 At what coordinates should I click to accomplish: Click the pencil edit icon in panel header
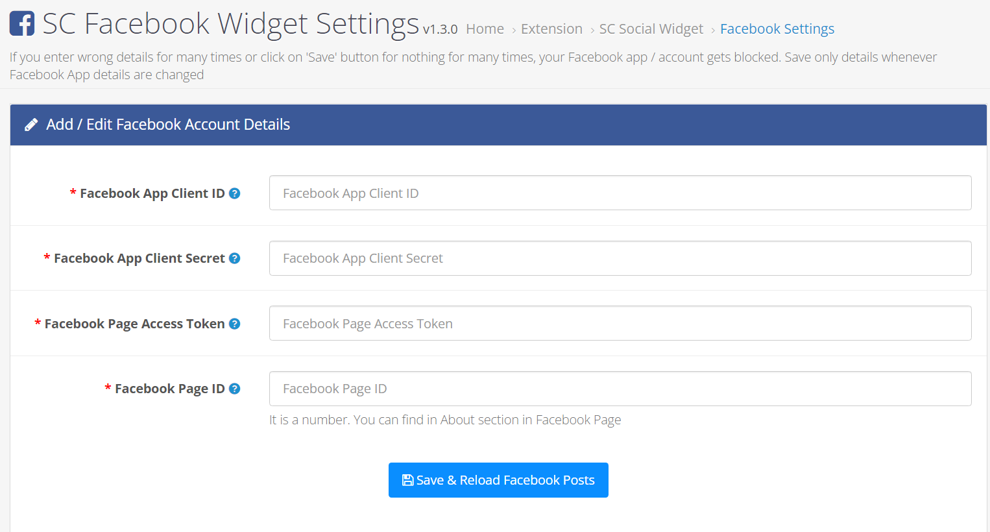[x=31, y=125]
